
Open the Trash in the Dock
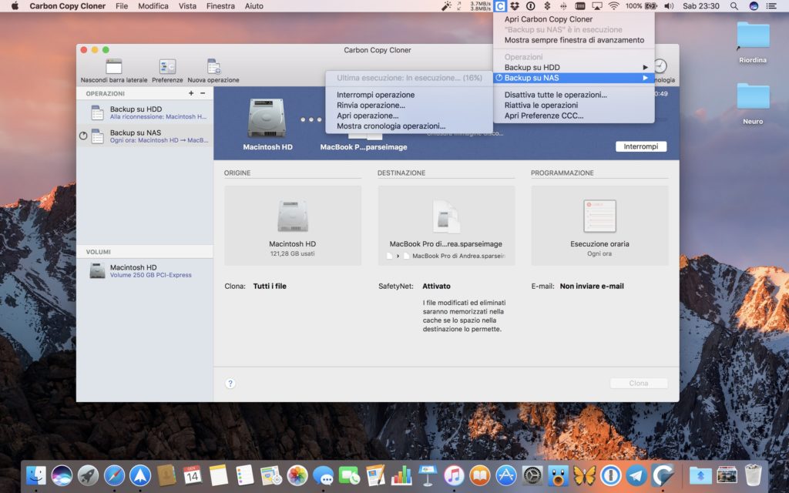tap(754, 475)
